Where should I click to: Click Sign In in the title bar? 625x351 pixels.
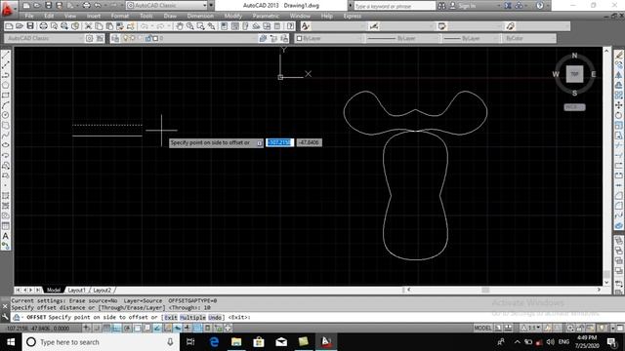(467, 6)
